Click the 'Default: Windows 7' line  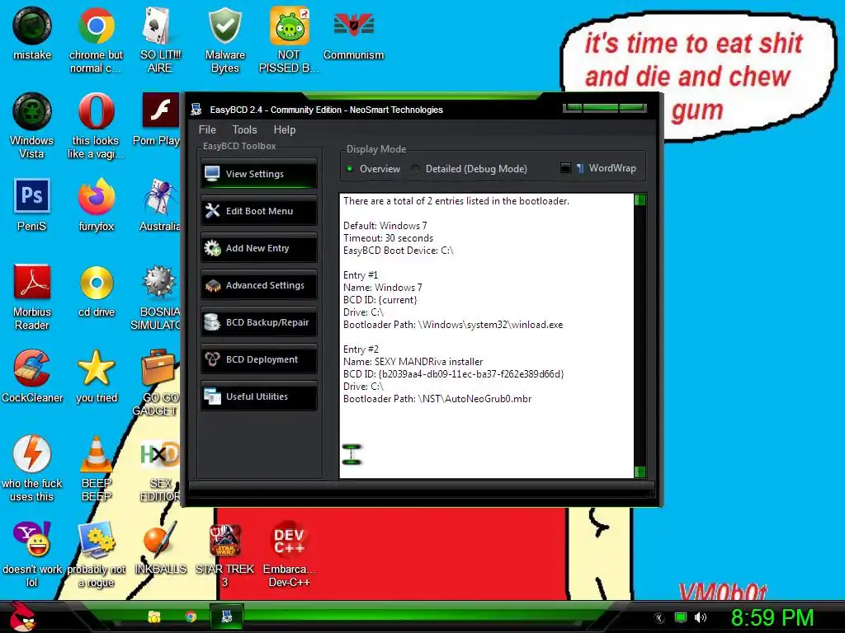click(385, 226)
